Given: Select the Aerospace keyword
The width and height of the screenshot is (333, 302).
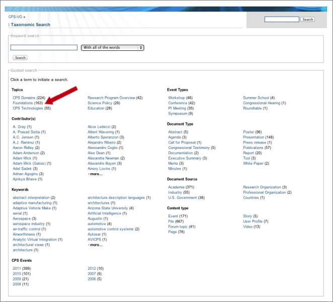Looking at the screenshot, I should 22,219.
